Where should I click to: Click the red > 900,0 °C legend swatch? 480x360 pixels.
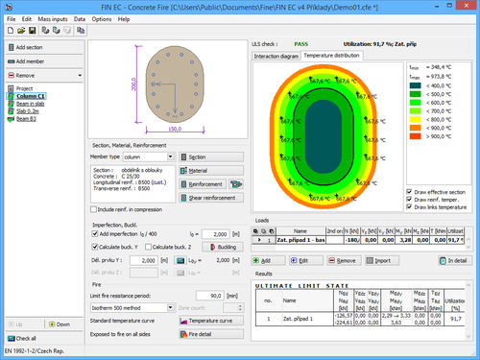(415, 136)
